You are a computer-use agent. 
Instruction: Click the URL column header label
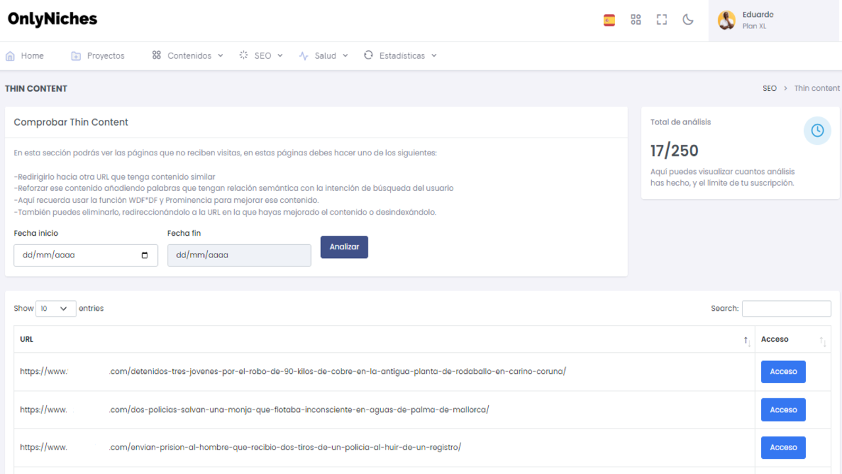coord(26,339)
